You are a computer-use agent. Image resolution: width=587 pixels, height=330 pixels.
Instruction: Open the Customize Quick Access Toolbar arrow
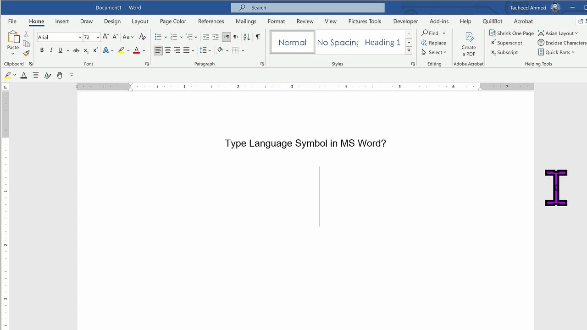(x=72, y=75)
